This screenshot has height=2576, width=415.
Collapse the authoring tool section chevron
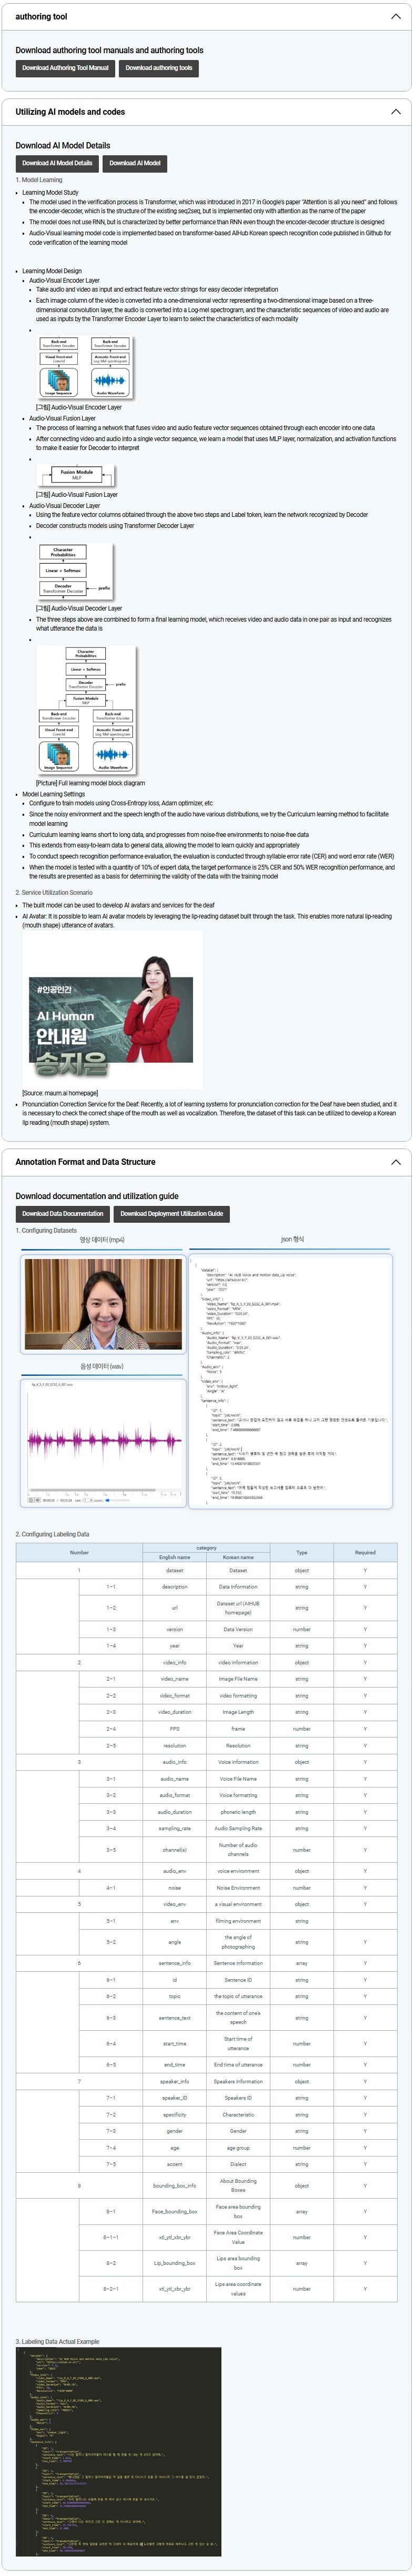coord(395,17)
